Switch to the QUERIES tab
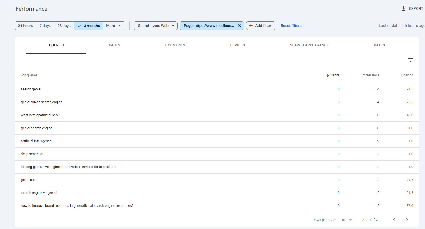This screenshot has width=425, height=229. coord(56,45)
